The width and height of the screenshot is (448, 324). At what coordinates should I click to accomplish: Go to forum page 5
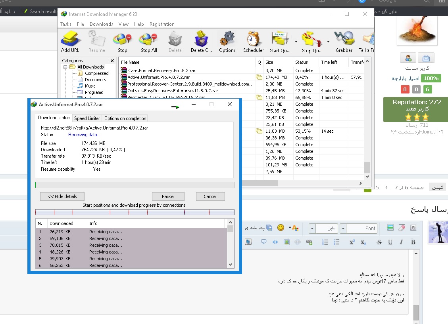tap(377, 187)
